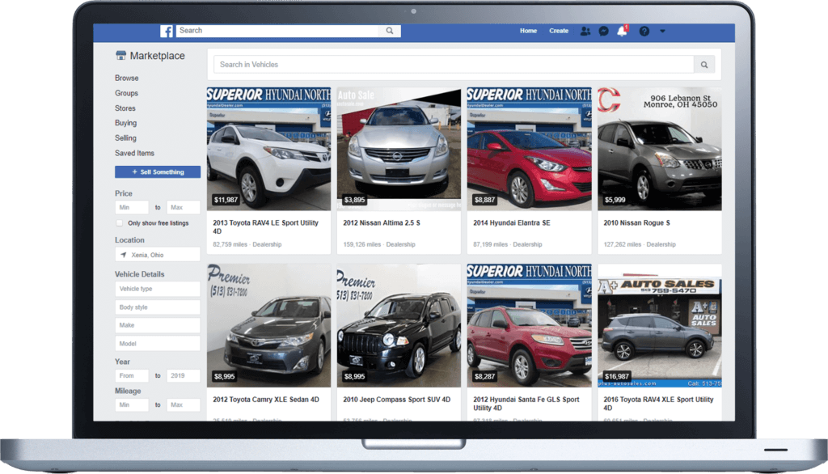The image size is (828, 474).
Task: Click the Sell Something button
Action: [158, 171]
